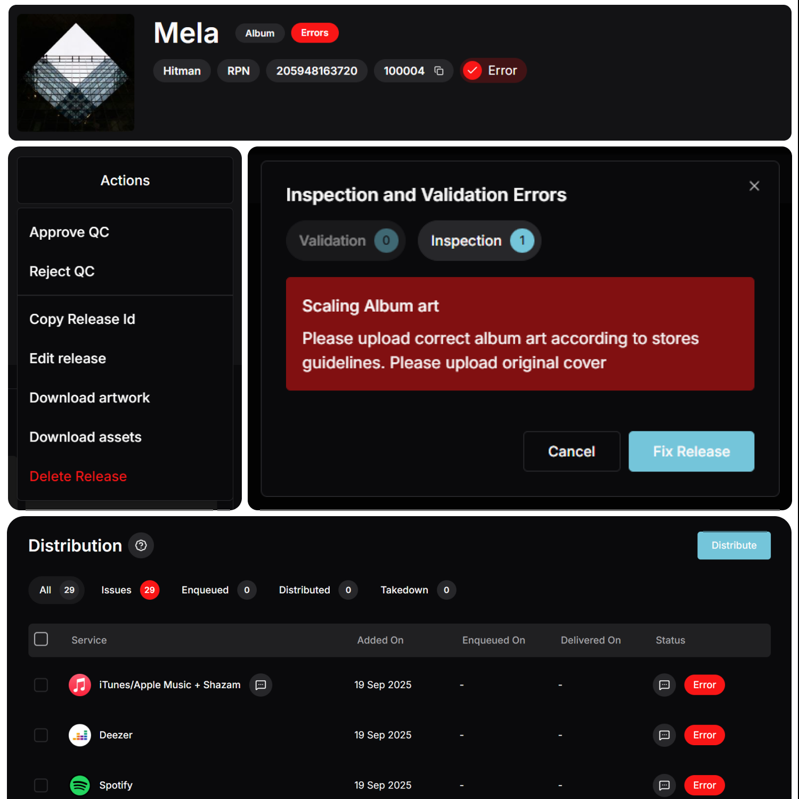Open the comment bubble beside iTunes/Apple Music
799x799 pixels.
tap(260, 685)
